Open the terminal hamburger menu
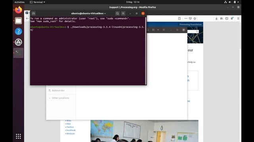 123,13
